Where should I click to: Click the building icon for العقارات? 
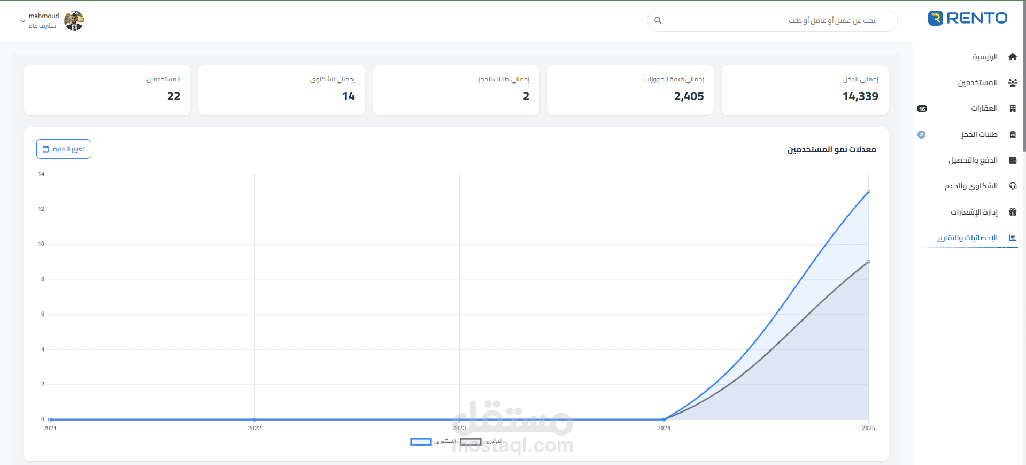point(1012,109)
